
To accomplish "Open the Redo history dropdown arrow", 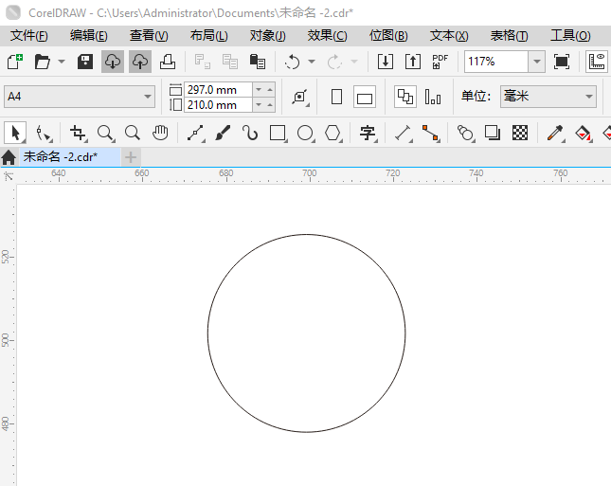I will pos(354,62).
